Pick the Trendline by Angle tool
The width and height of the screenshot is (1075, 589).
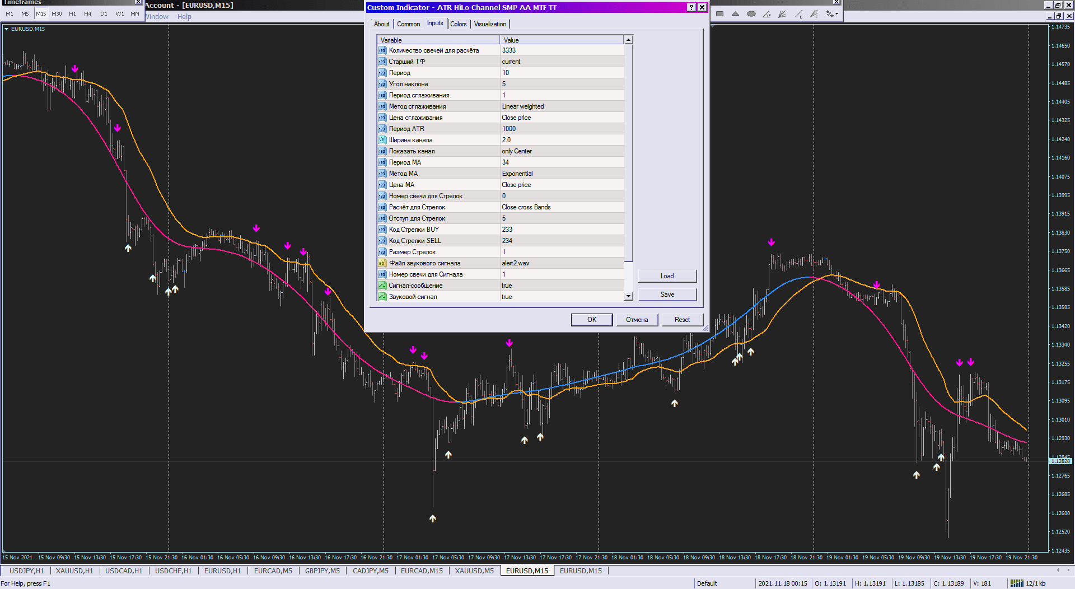pyautogui.click(x=766, y=14)
